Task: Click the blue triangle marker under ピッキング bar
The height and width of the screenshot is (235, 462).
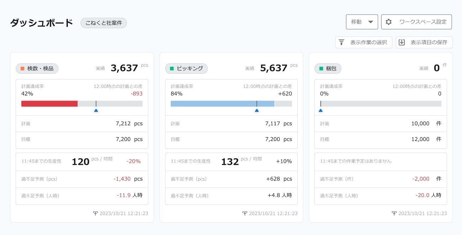Action: pyautogui.click(x=257, y=110)
